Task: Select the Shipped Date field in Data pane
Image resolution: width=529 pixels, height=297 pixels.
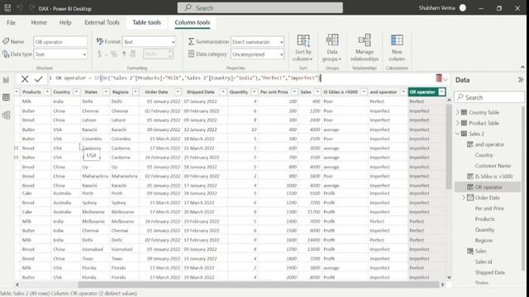Action: tap(490, 272)
